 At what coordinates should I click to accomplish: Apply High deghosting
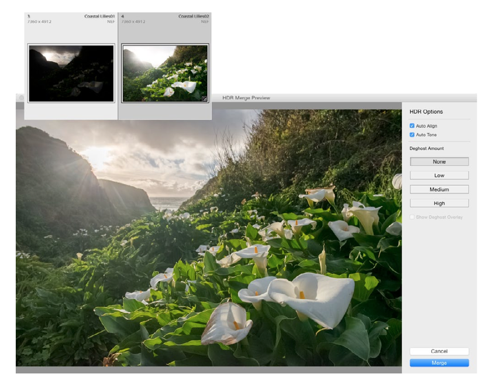[439, 203]
